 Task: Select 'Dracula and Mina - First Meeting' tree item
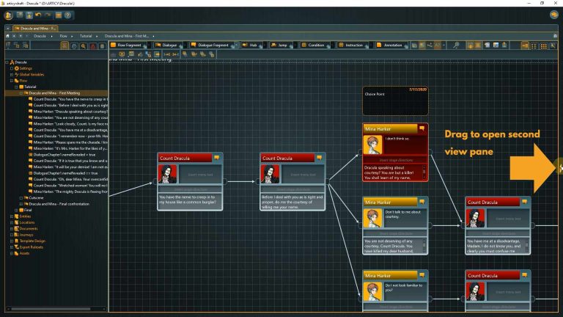tap(54, 92)
